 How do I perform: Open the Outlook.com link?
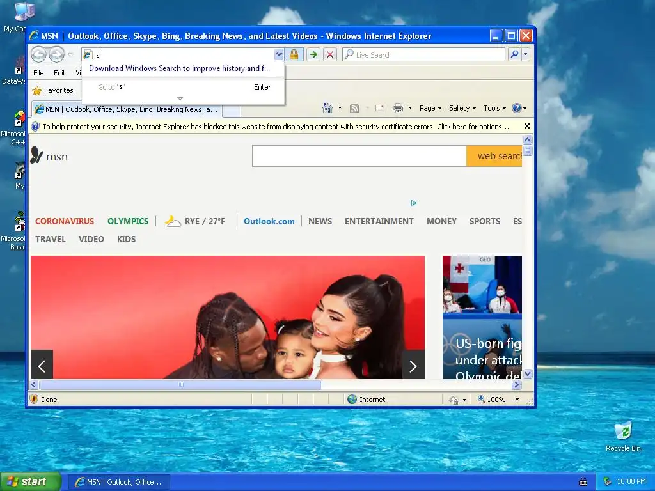269,221
